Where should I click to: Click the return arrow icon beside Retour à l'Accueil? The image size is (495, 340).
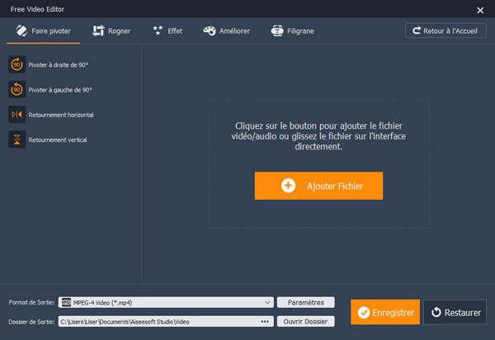coord(417,31)
